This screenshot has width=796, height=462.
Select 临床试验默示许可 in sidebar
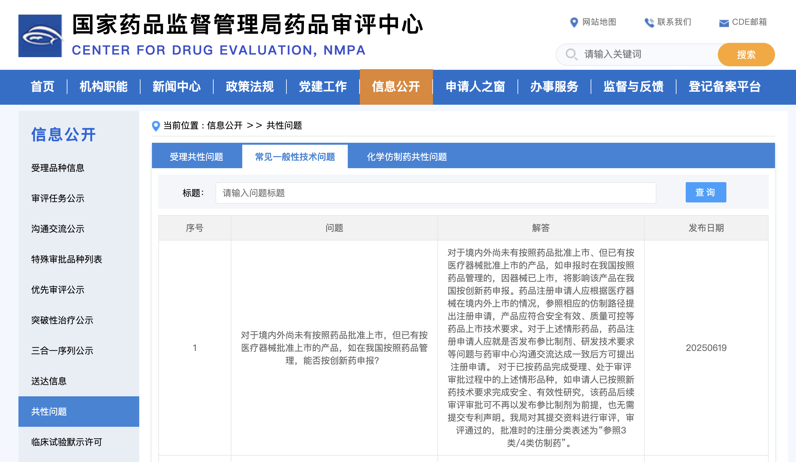coord(67,442)
